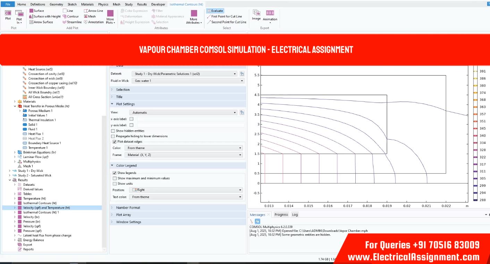Screen dimensions: 490x264
Task: Add a Contour plot
Action: 71,16
